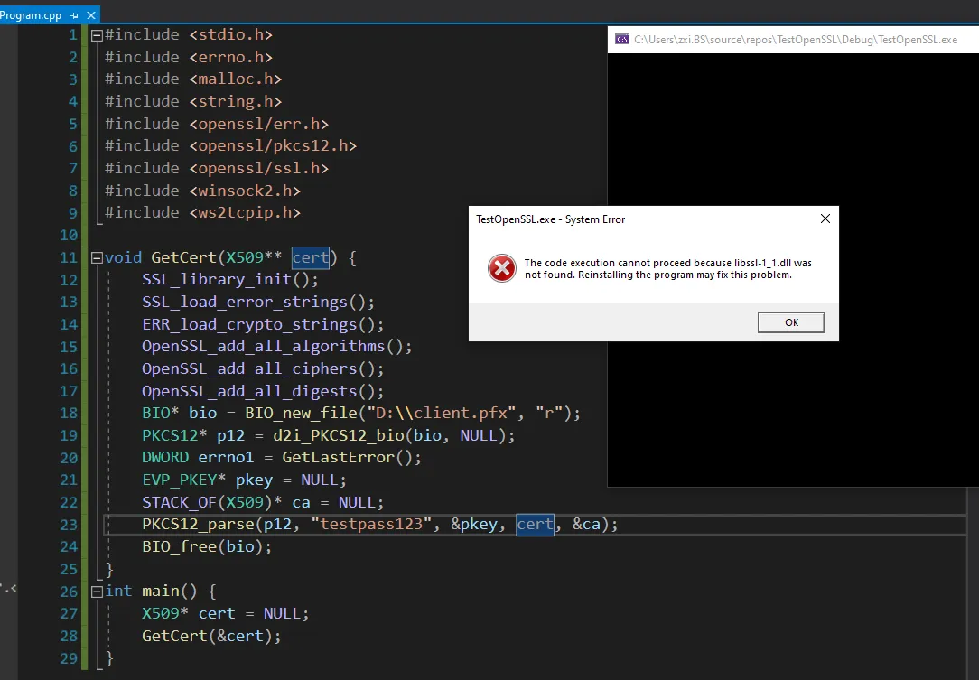Click EVP_PKEY type on line 21
The height and width of the screenshot is (680, 979).
pyautogui.click(x=179, y=480)
